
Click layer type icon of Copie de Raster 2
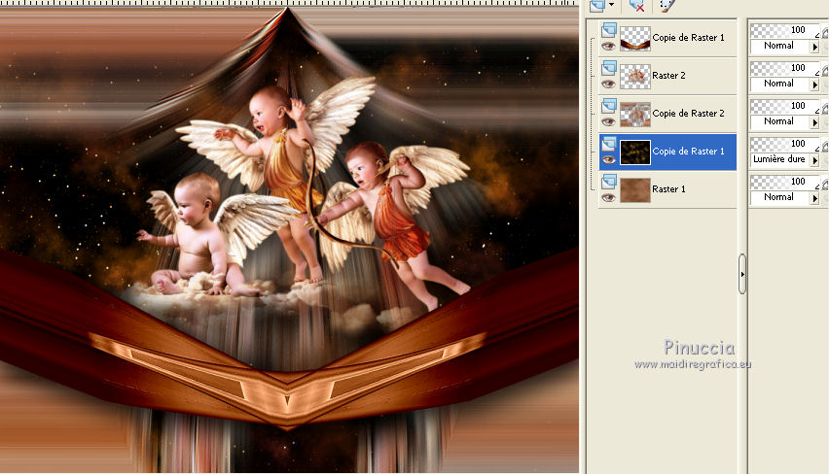[609, 105]
